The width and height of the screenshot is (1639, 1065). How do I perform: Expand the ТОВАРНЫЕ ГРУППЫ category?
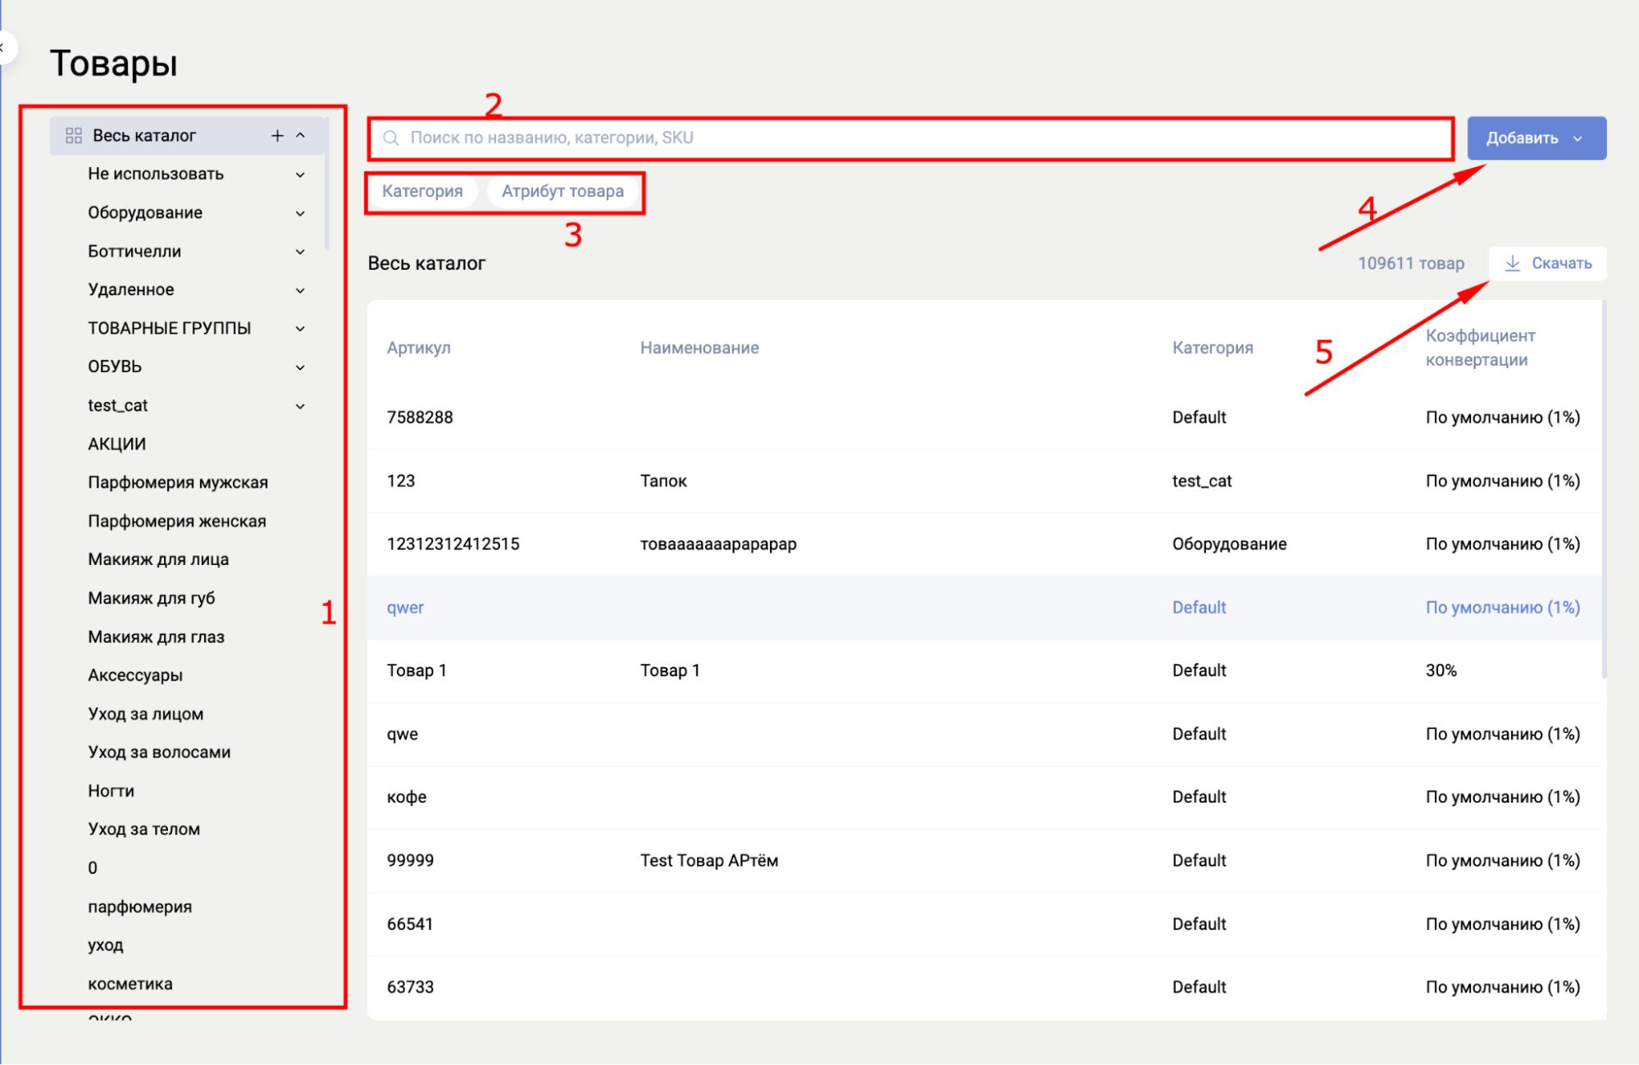click(300, 329)
